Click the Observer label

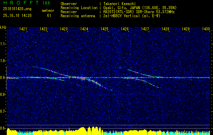(x=69, y=4)
